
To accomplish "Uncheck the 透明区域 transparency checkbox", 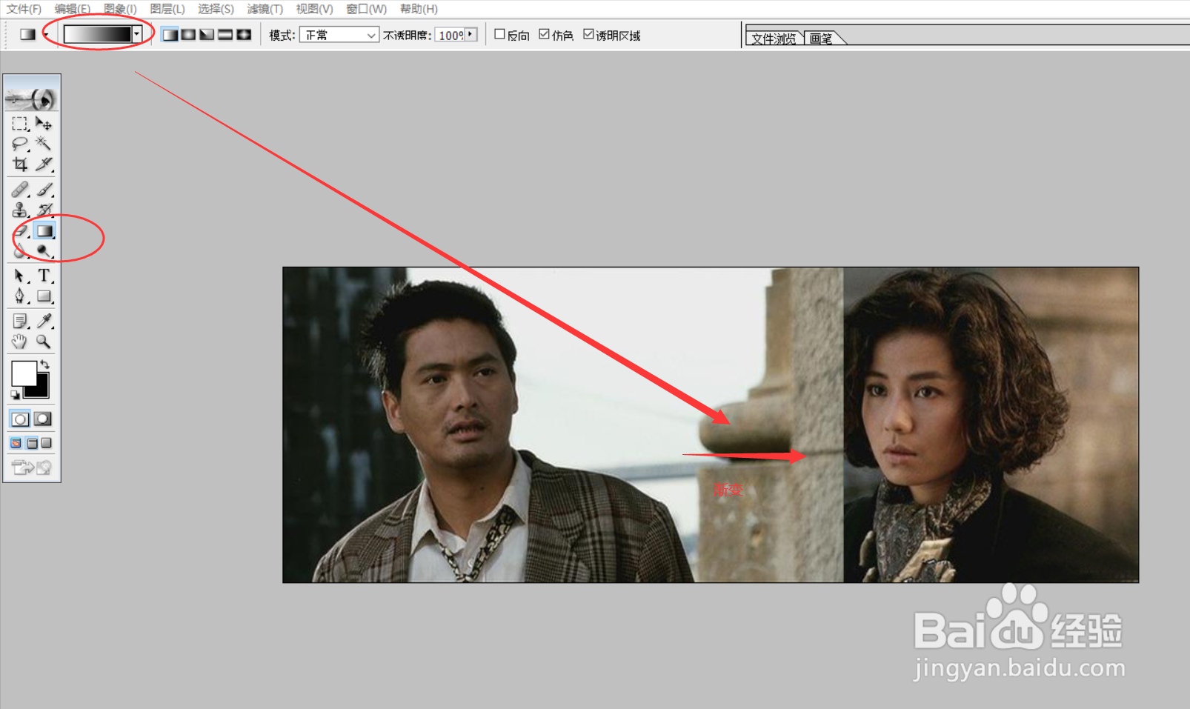I will tap(588, 34).
